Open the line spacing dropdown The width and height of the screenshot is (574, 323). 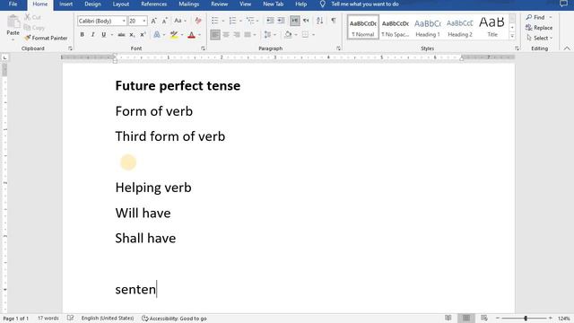coord(269,35)
